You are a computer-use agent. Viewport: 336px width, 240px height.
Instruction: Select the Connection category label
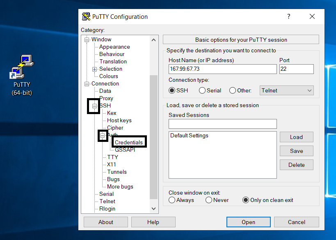(x=105, y=84)
